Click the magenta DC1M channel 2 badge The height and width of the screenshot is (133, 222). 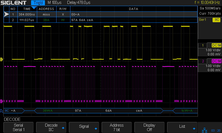(x=216, y=61)
